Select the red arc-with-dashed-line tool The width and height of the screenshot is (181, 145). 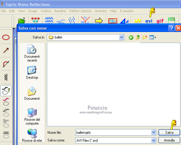(6, 64)
